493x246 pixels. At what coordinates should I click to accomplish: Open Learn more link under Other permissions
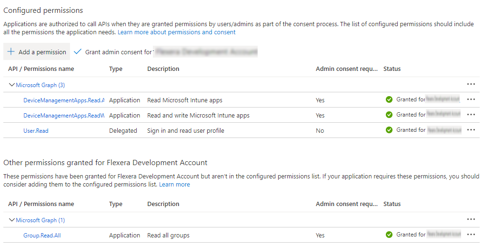pos(174,185)
